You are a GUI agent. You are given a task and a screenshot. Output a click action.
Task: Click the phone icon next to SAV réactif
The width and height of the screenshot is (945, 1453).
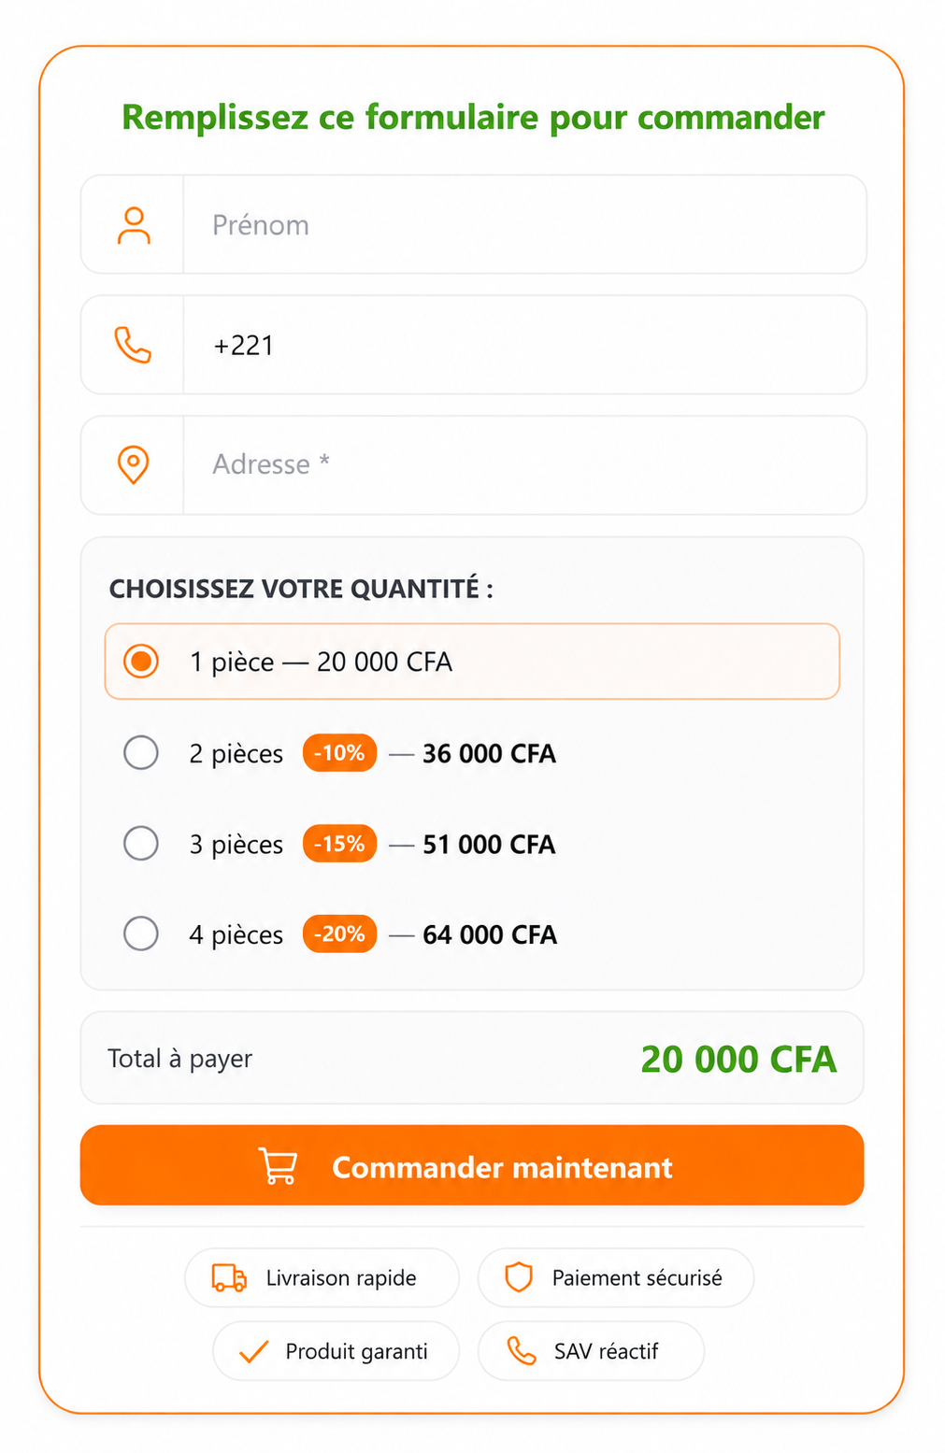click(522, 1351)
